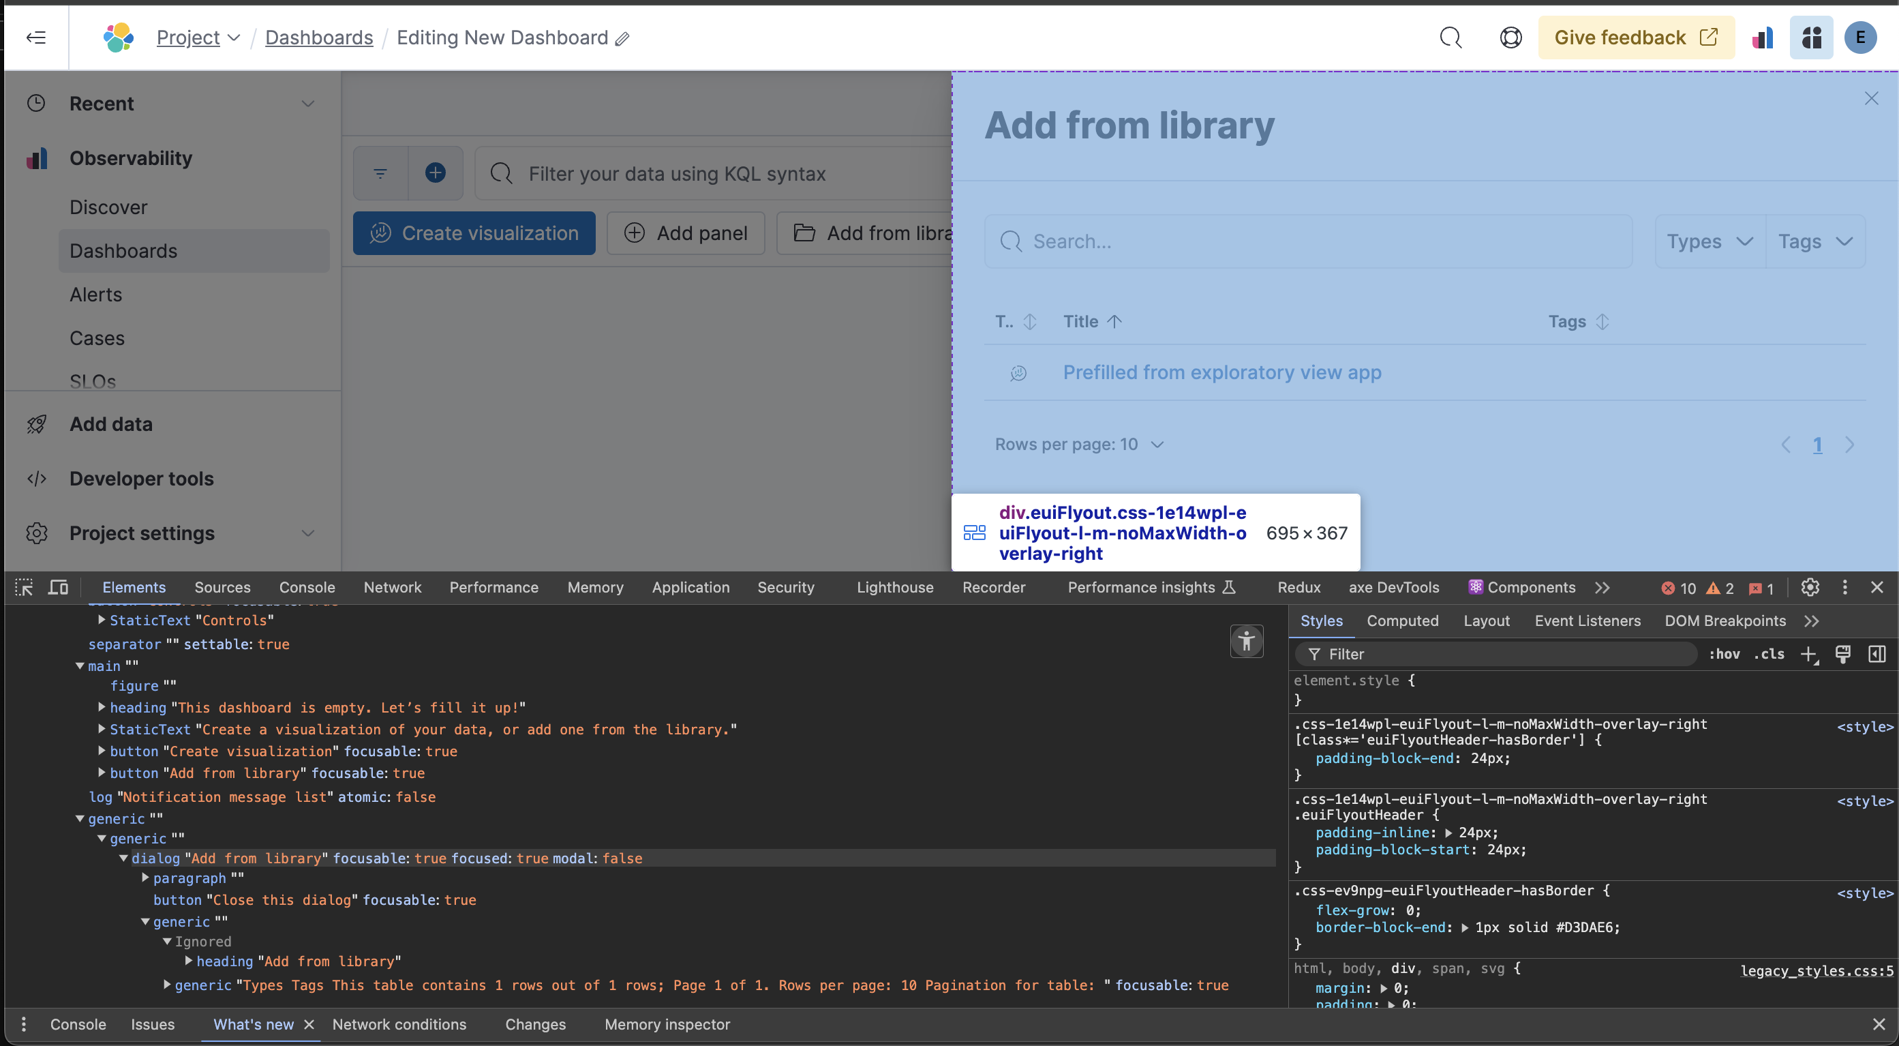1899x1046 pixels.
Task: Click the Observability bar chart header icon
Action: 1763,38
